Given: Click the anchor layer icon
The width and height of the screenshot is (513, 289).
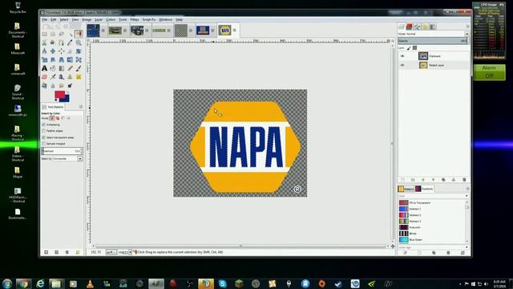Looking at the screenshot, I should pos(454,180).
